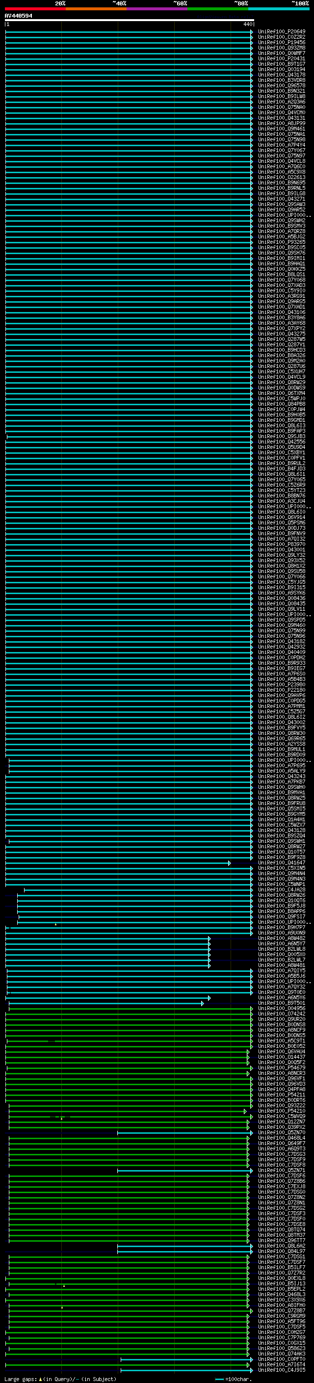Select the UniRef100_B9T501 label
Image resolution: width=314 pixels, height=1383 pixels.
(x=281, y=1003)
